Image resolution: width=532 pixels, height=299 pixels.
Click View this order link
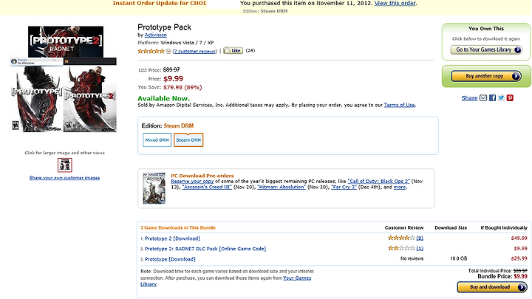pyautogui.click(x=395, y=3)
